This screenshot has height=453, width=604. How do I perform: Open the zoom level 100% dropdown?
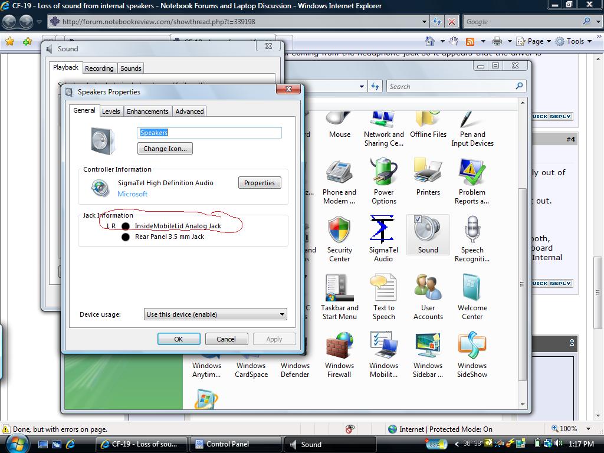tap(588, 429)
